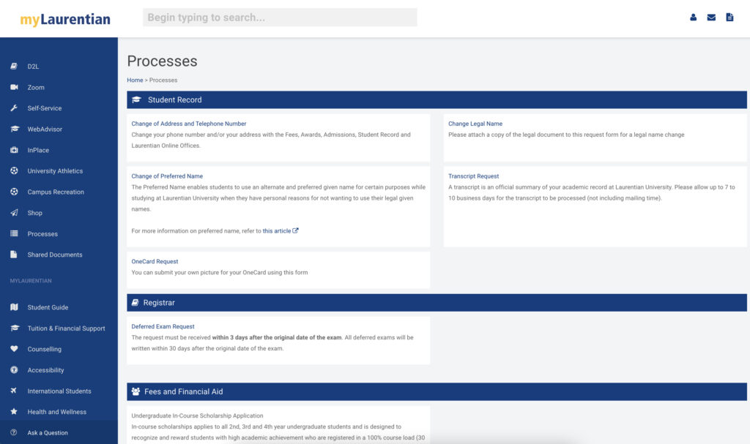This screenshot has height=444, width=750.
Task: Select Shop in the sidebar
Action: pyautogui.click(x=35, y=213)
